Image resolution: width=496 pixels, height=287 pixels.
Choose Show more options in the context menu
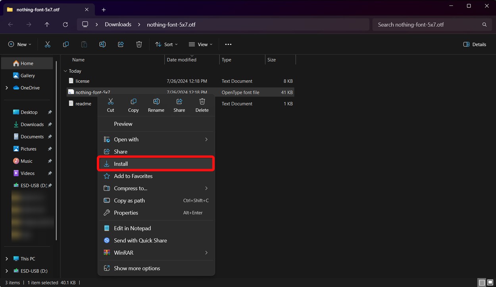(136, 268)
